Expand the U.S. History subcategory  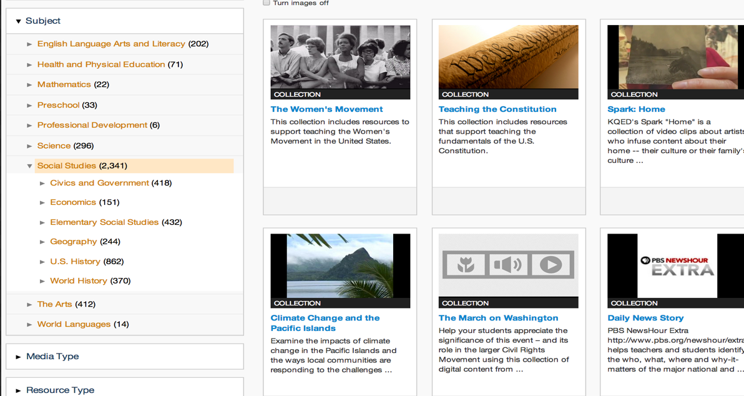(41, 261)
